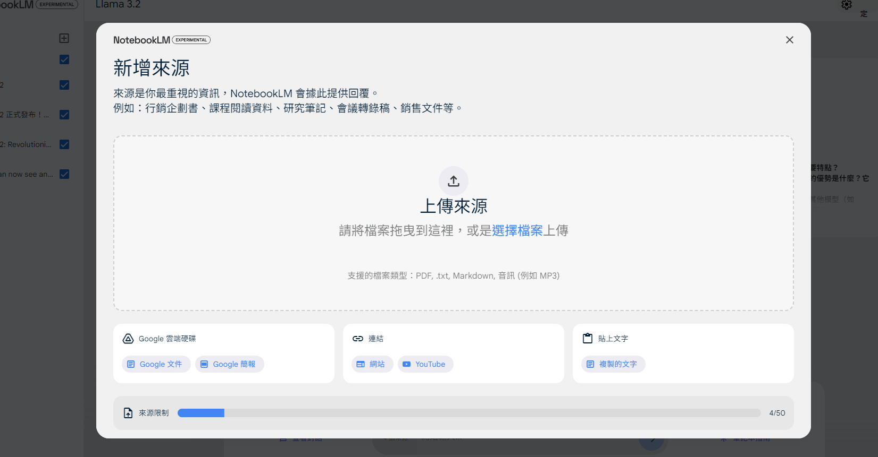This screenshot has width=878, height=457.
Task: Click the 正式發布 source title in sidebar
Action: [24, 115]
